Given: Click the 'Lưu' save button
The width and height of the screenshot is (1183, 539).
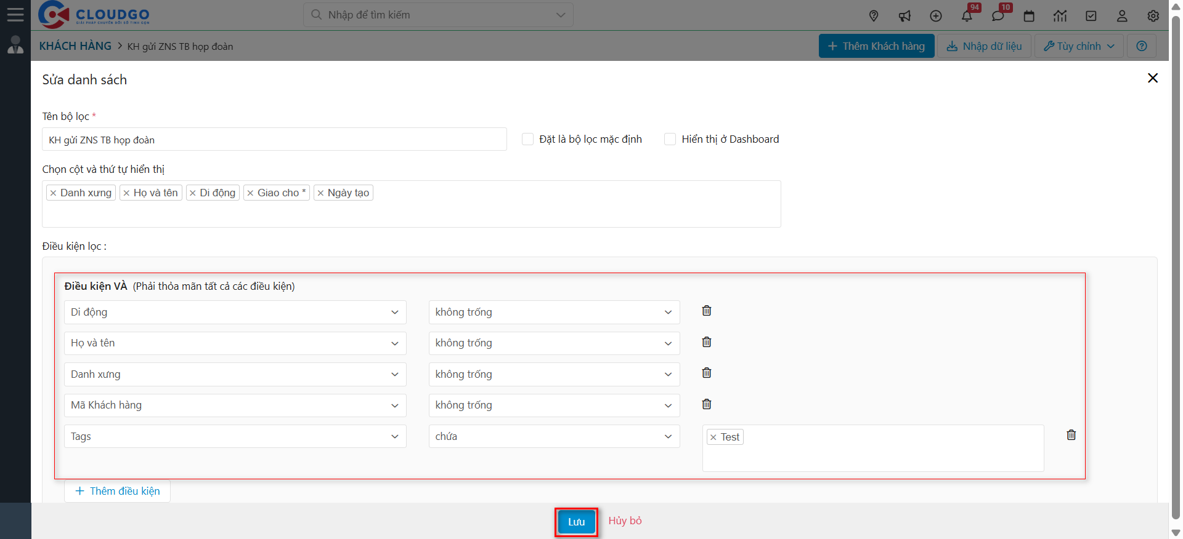Looking at the screenshot, I should click(x=576, y=522).
